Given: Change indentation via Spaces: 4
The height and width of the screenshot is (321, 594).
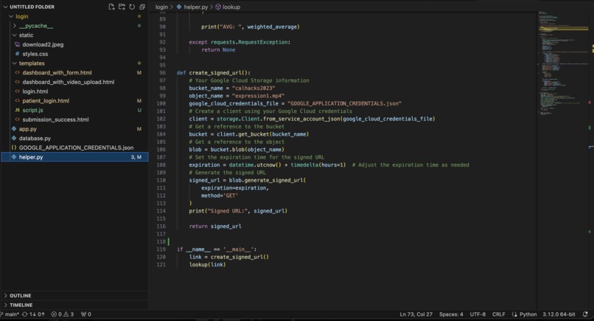Looking at the screenshot, I should (x=451, y=314).
